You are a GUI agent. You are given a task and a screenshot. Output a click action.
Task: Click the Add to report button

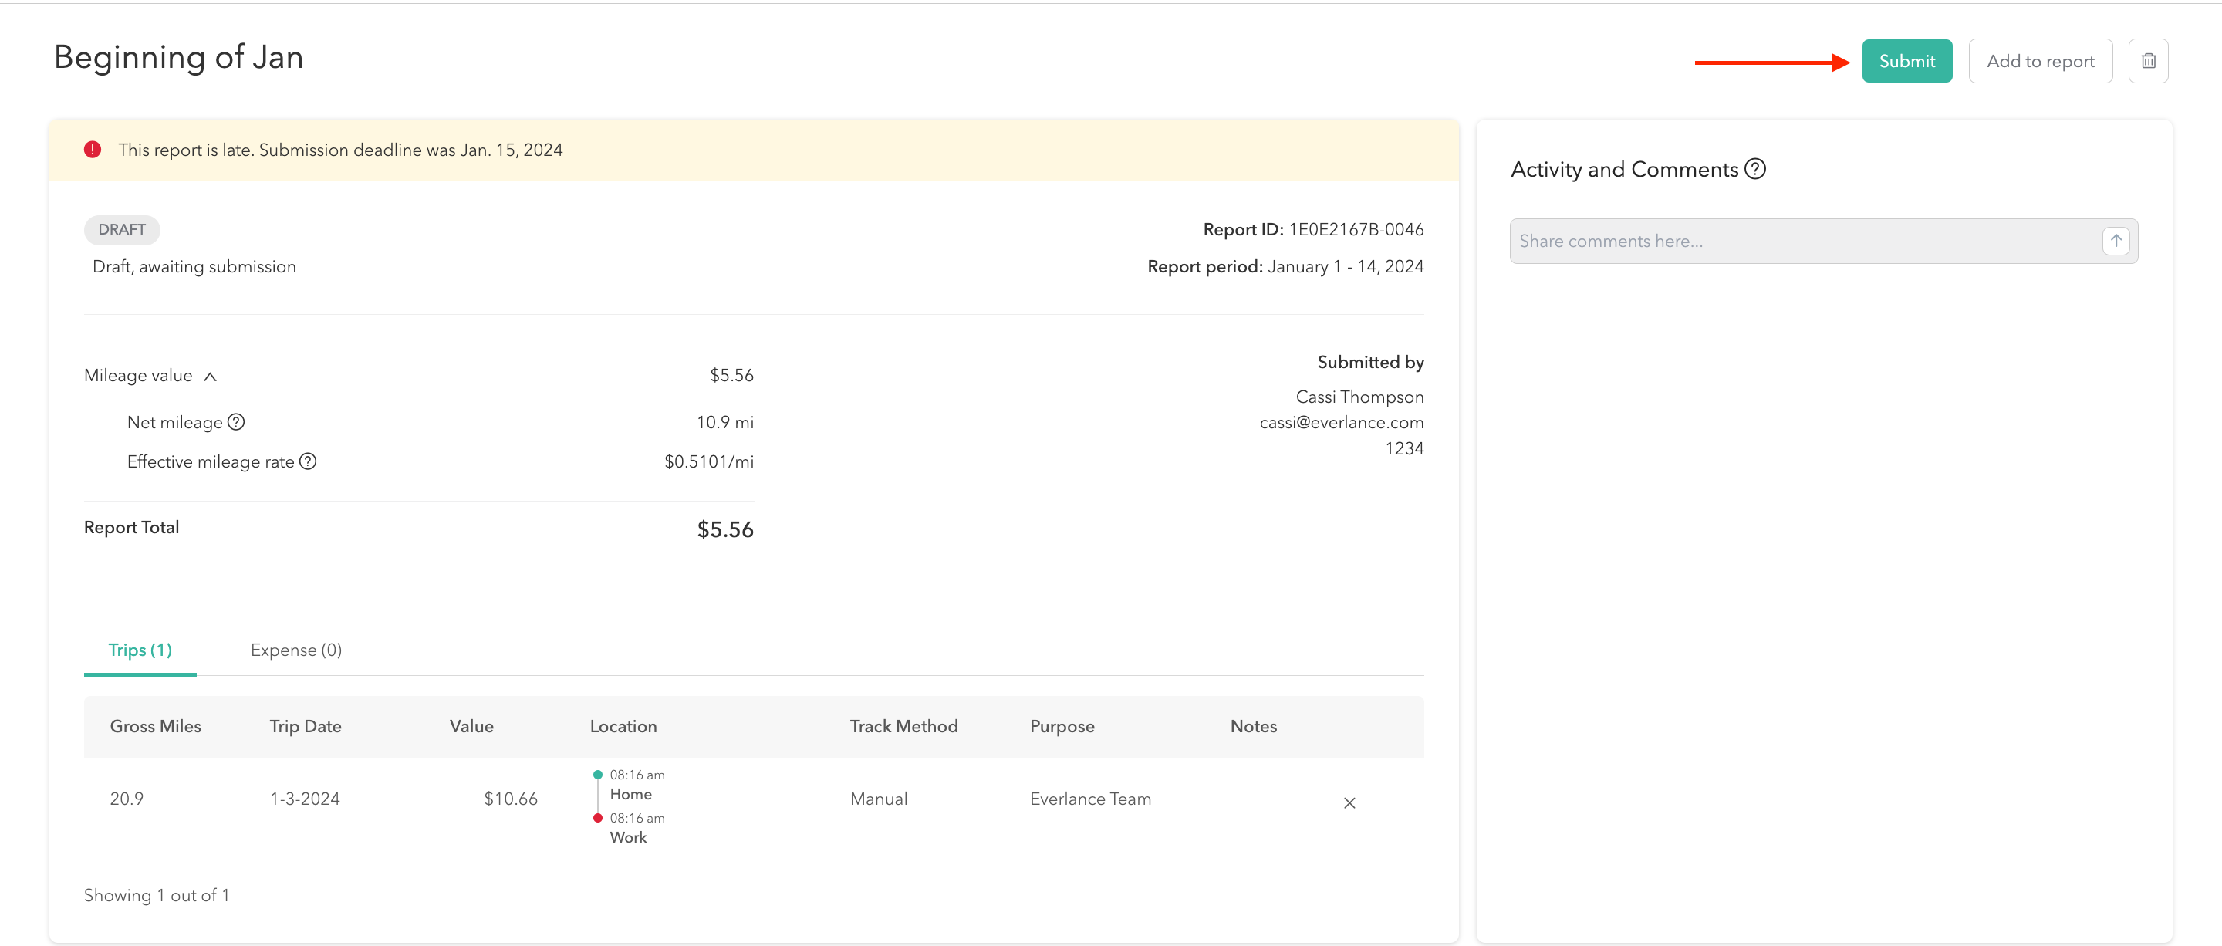point(2040,61)
